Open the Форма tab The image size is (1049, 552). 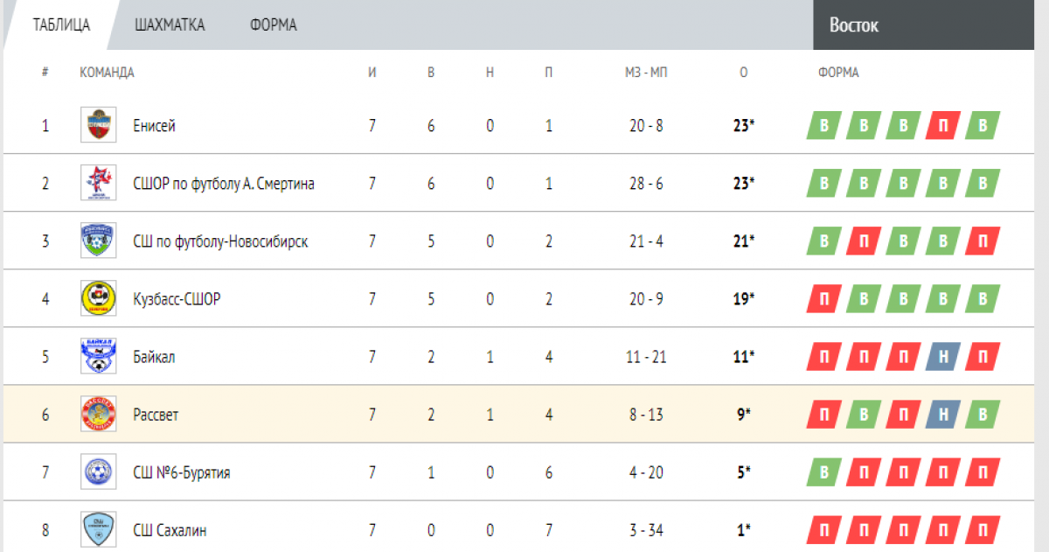click(x=273, y=25)
